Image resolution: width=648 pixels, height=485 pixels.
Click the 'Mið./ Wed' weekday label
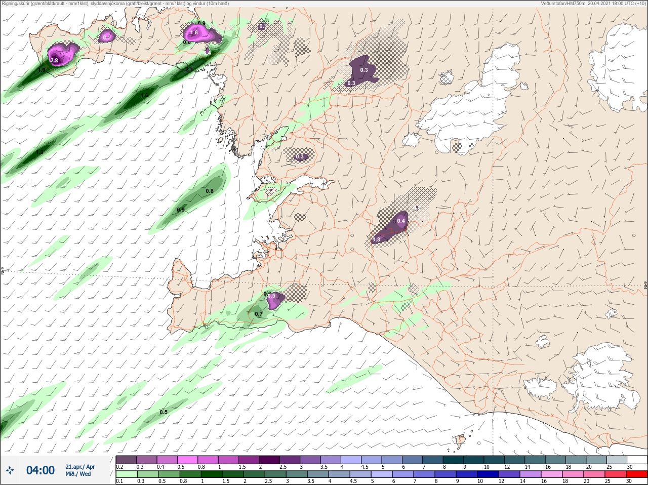pos(78,474)
